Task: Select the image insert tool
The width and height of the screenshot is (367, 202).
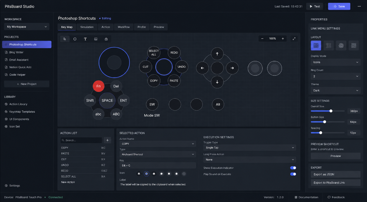Action: click(x=96, y=39)
